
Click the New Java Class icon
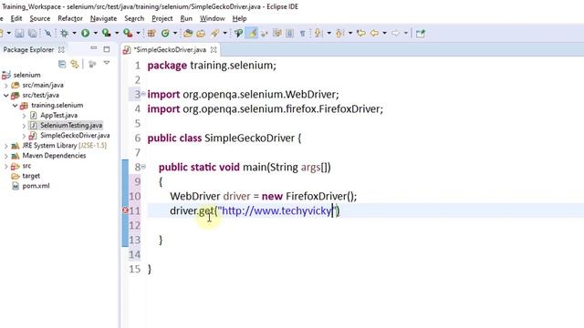point(165,34)
